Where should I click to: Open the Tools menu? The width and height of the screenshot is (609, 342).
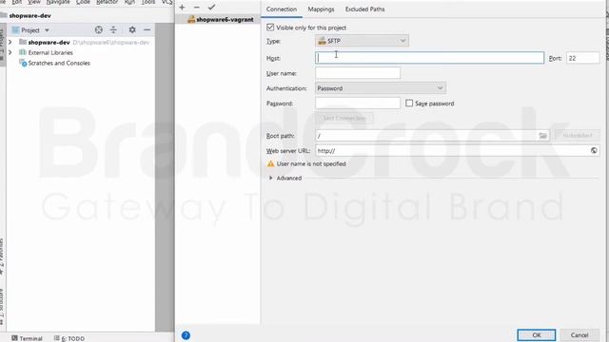[148, 2]
